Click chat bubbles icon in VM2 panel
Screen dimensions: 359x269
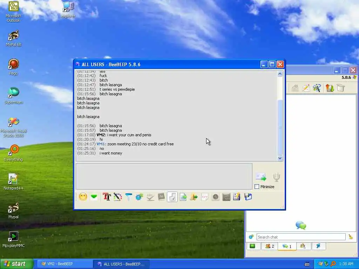pos(301,225)
